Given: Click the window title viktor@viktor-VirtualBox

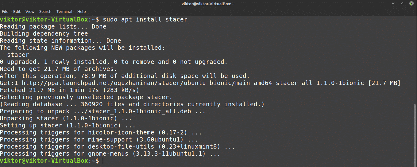Looking at the screenshot, I should 208,4.
